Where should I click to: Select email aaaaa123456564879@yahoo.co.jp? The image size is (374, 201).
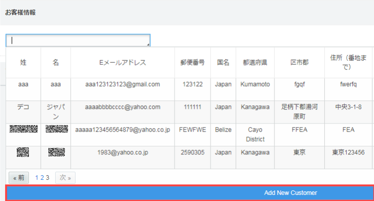[x=123, y=130]
